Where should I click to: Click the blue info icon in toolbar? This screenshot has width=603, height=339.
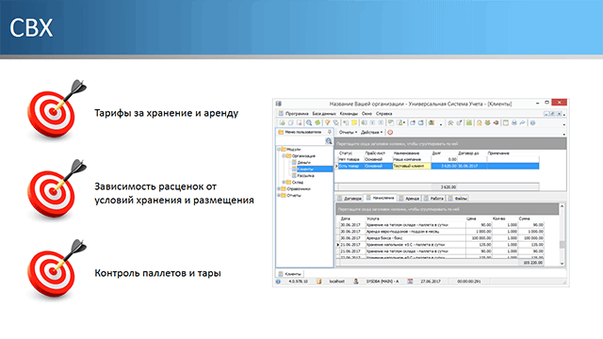[532, 123]
